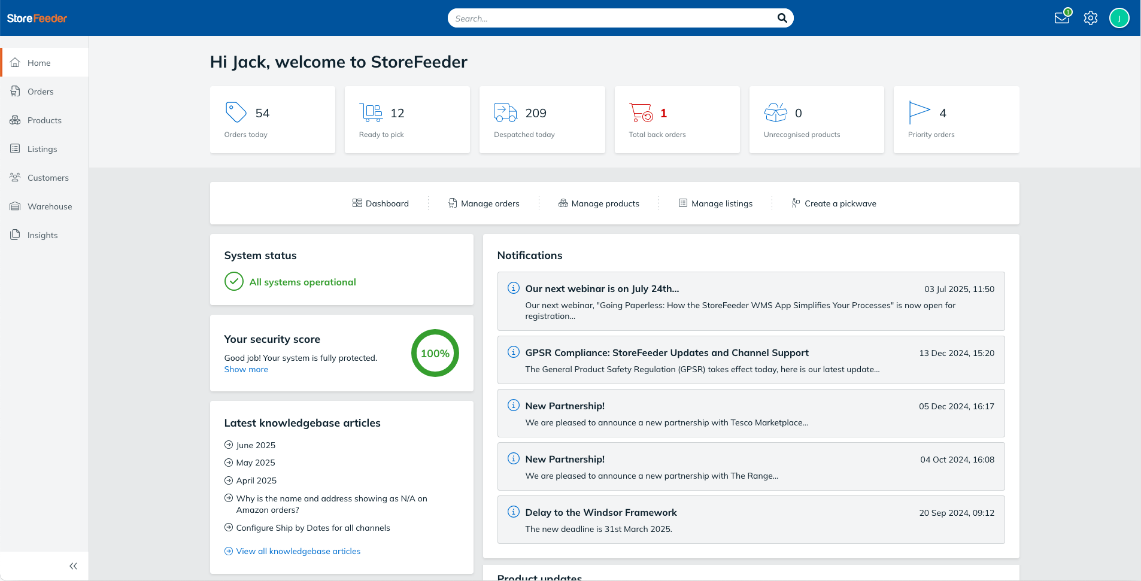Click the Orders today tag icon

[x=236, y=112]
